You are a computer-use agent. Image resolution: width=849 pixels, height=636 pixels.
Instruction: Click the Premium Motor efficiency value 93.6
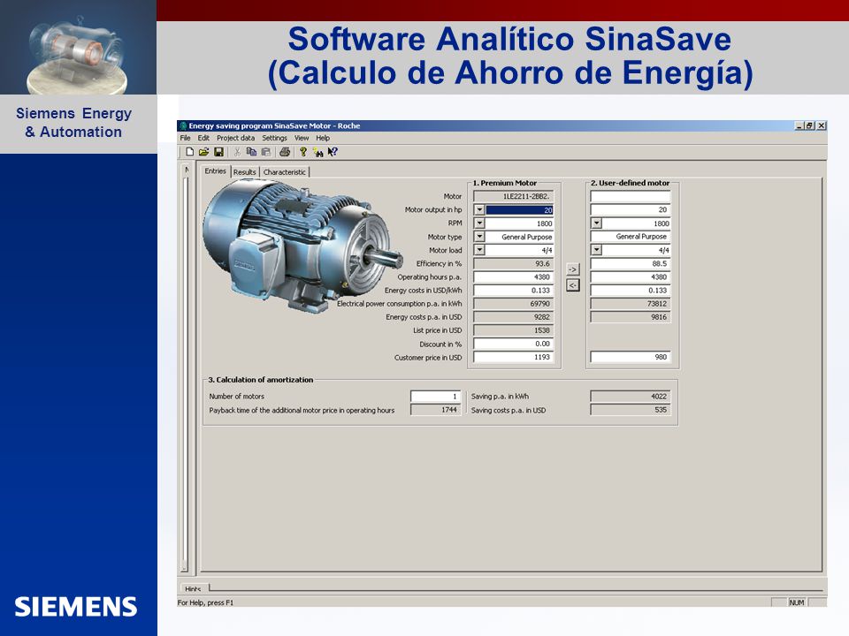514,263
